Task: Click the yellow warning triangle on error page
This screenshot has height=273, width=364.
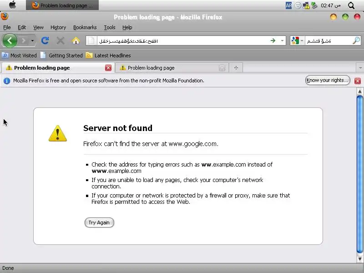Action: pos(58,133)
